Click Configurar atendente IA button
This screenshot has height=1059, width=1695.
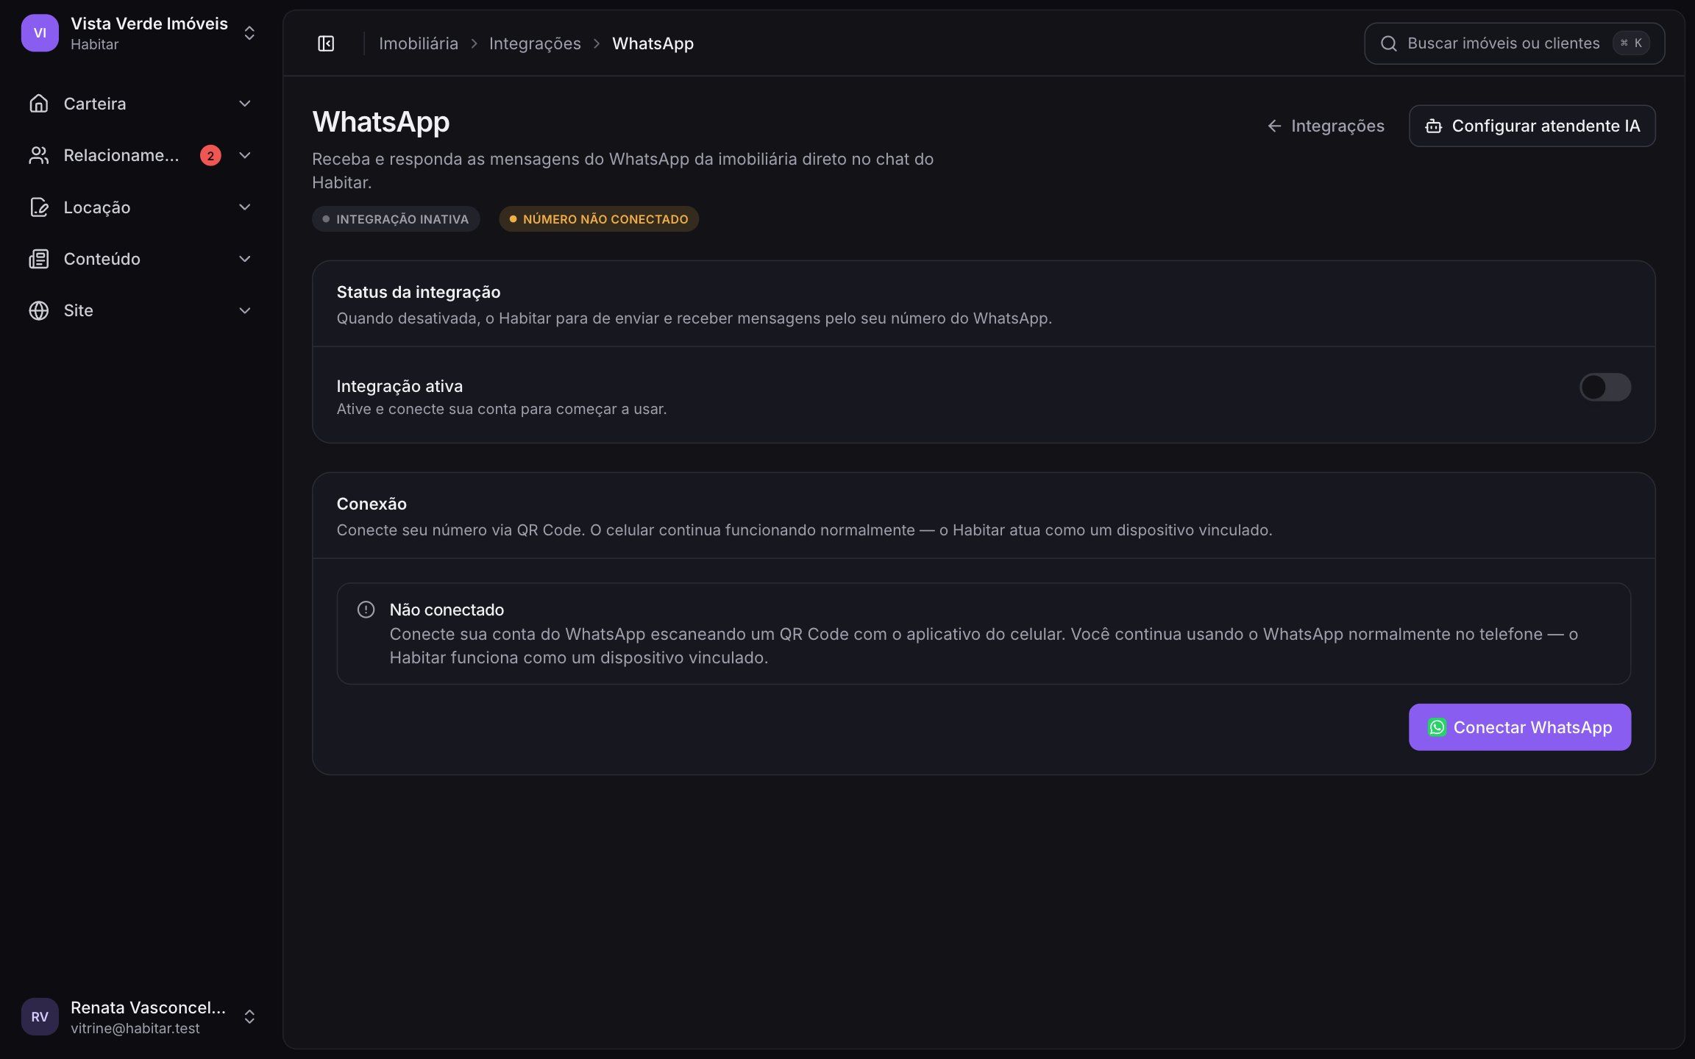[1532, 126]
